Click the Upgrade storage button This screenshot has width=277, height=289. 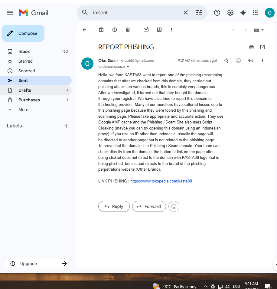coord(38,264)
